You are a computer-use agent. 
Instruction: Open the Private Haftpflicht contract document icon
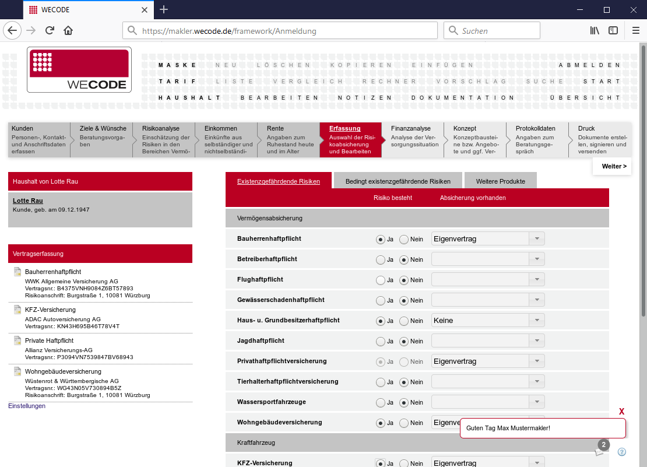coord(17,340)
